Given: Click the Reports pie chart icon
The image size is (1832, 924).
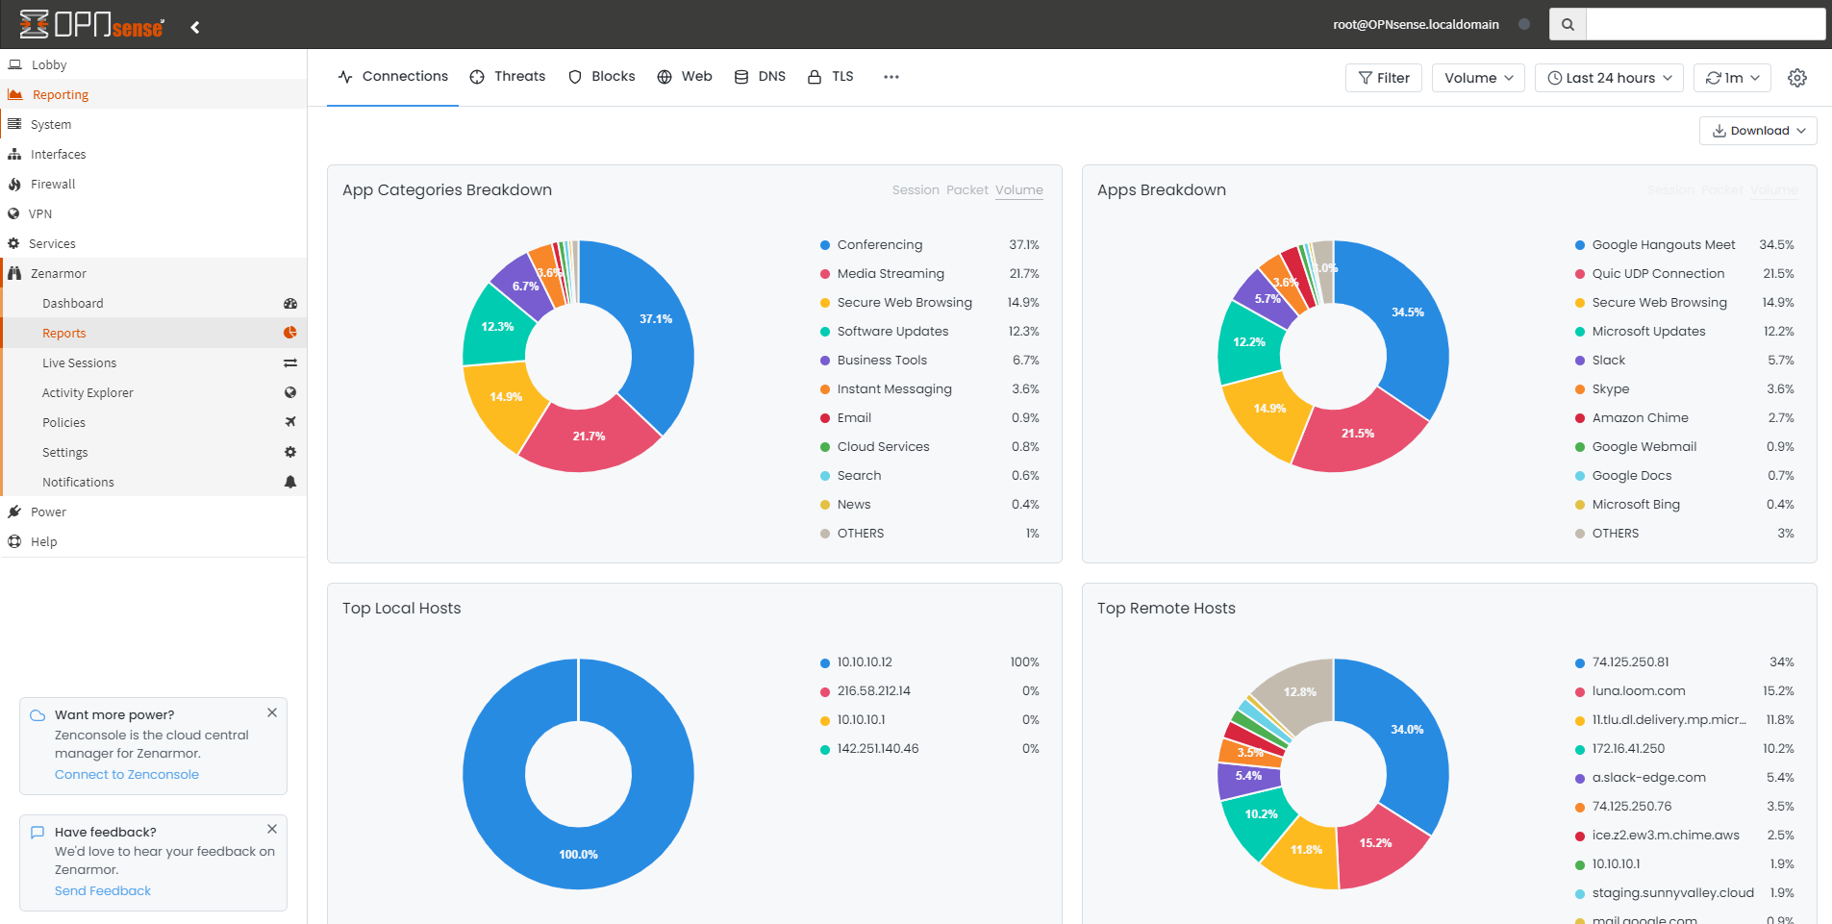Looking at the screenshot, I should [x=290, y=333].
